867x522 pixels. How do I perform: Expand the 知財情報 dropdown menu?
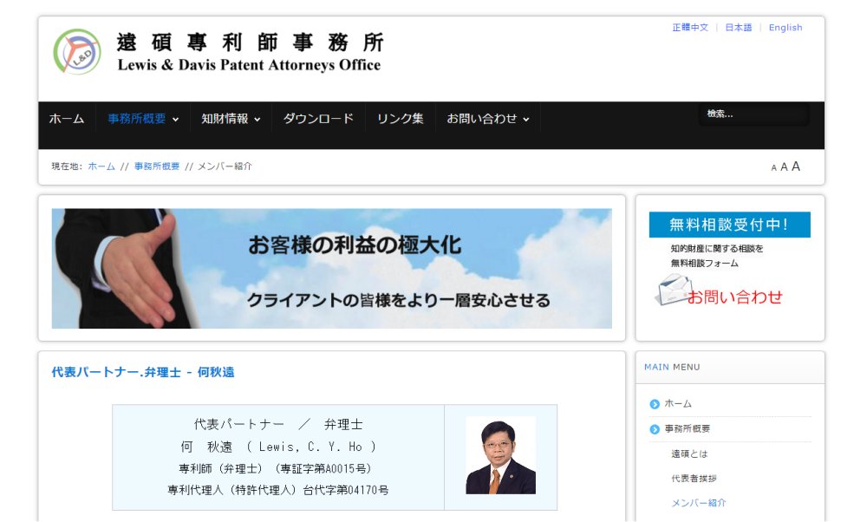pyautogui.click(x=231, y=119)
